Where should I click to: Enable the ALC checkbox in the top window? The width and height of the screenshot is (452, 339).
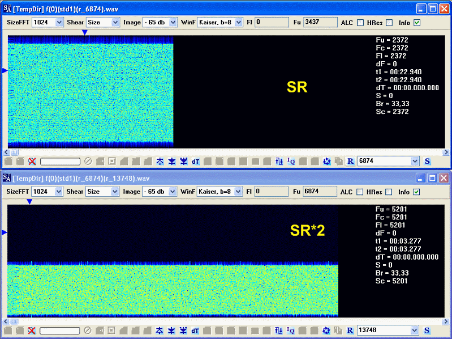click(360, 23)
